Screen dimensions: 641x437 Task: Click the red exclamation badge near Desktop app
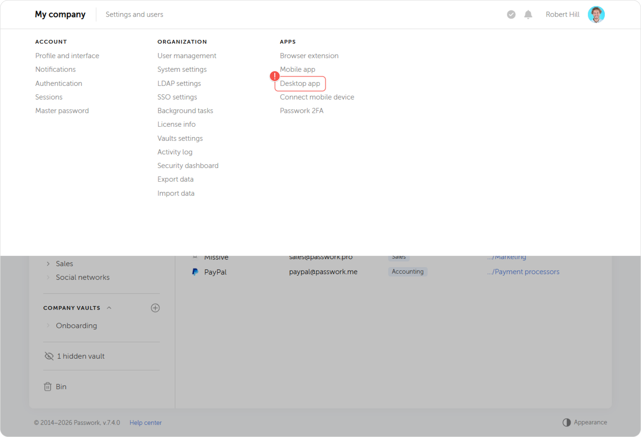click(275, 76)
